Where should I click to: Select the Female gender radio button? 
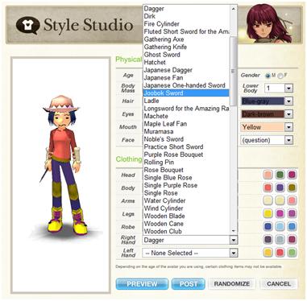(280, 76)
